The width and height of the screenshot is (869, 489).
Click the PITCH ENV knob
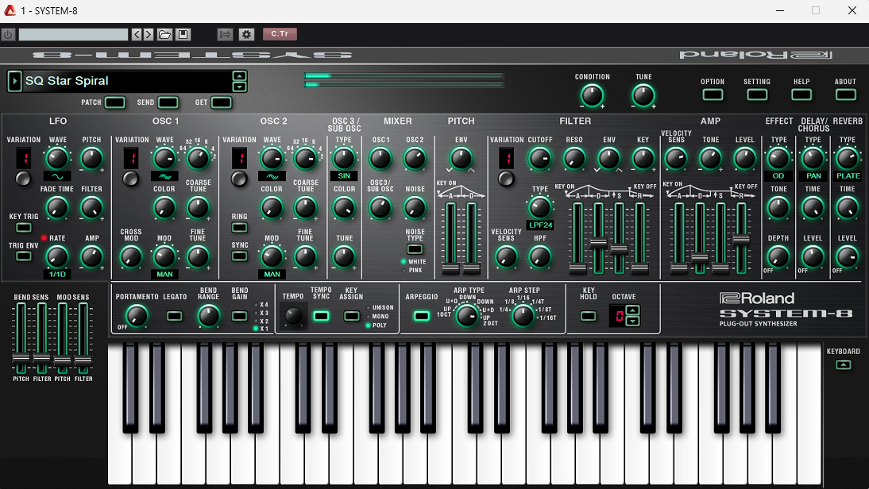pyautogui.click(x=461, y=159)
